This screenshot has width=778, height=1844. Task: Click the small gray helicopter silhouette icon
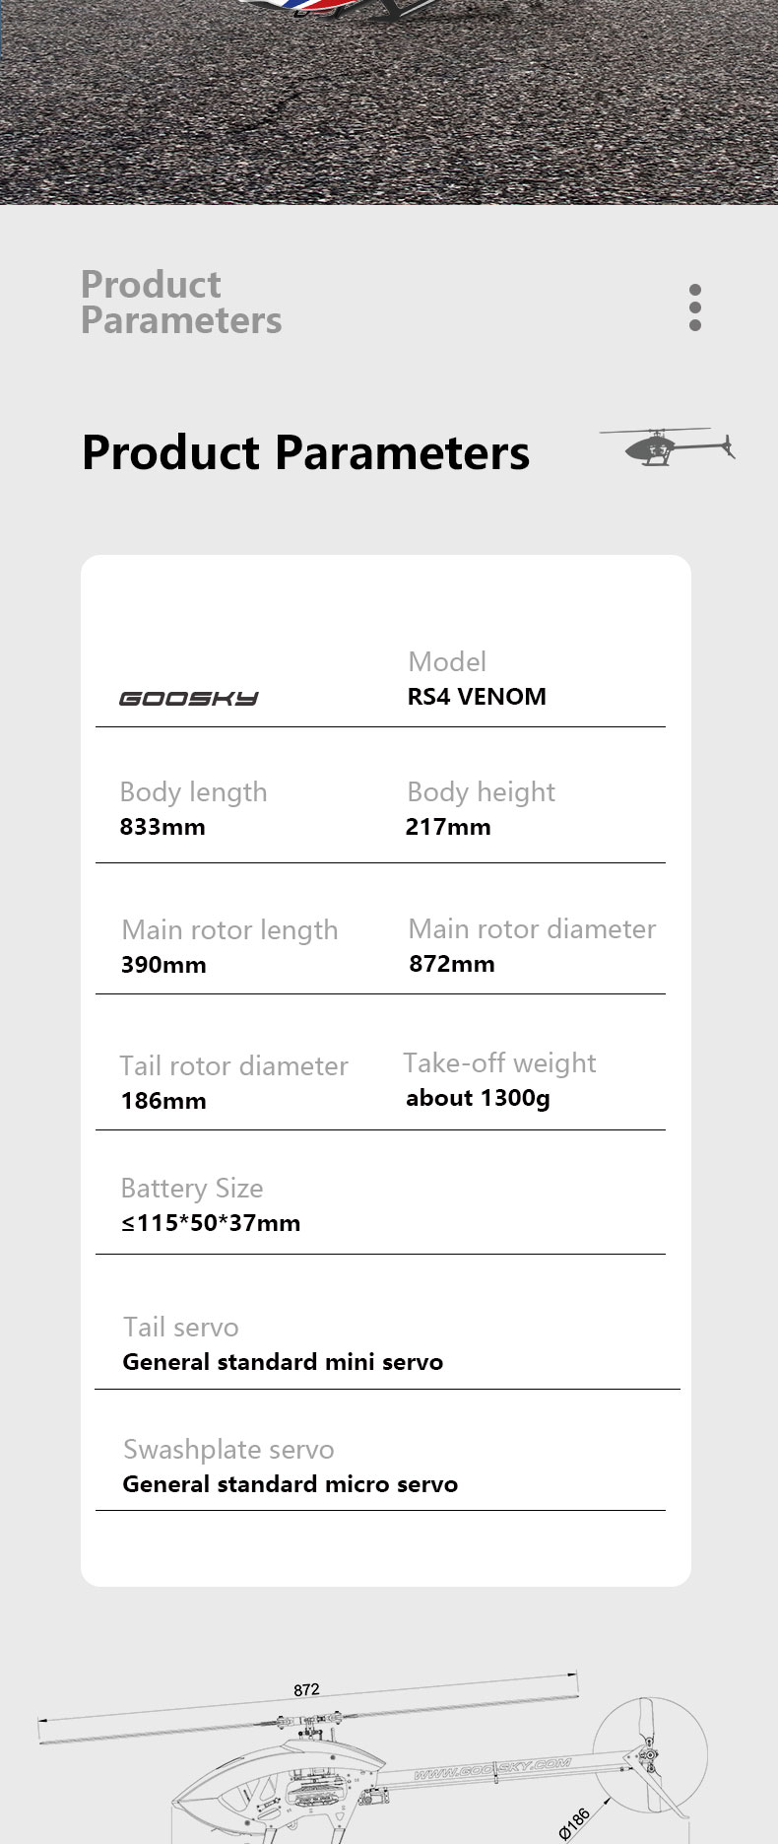pyautogui.click(x=668, y=445)
